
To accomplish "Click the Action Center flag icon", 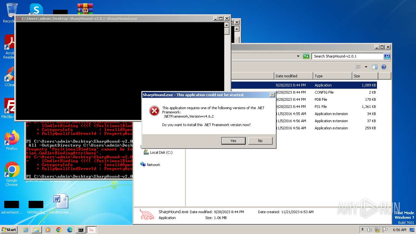I will pos(385,230).
